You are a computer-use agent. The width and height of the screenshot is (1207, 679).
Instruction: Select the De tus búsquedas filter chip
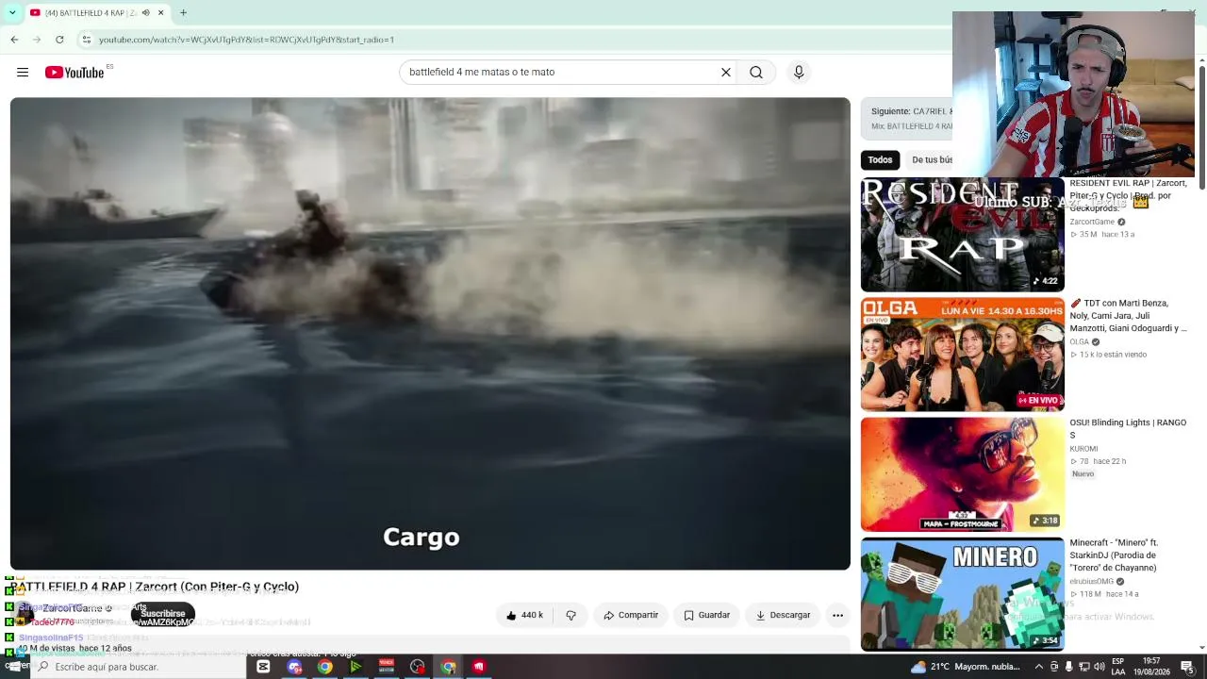coord(932,160)
